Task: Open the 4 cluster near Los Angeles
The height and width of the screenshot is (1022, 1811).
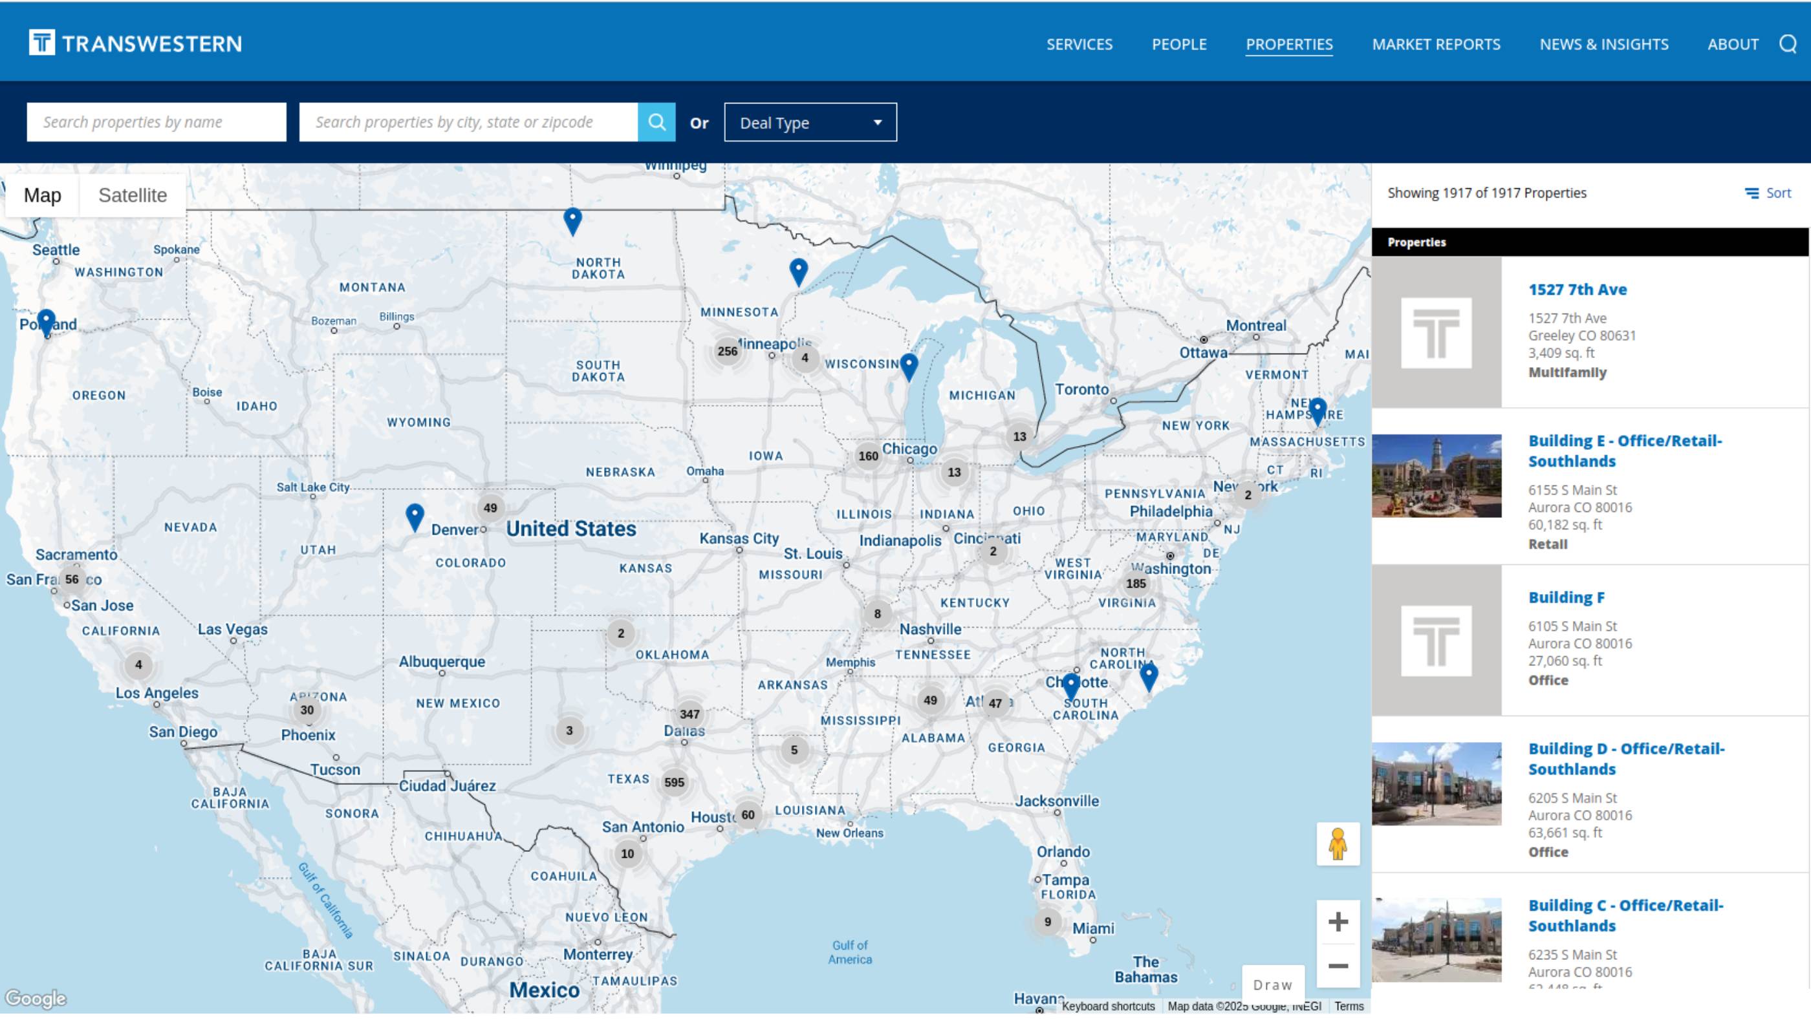Action: (x=138, y=665)
